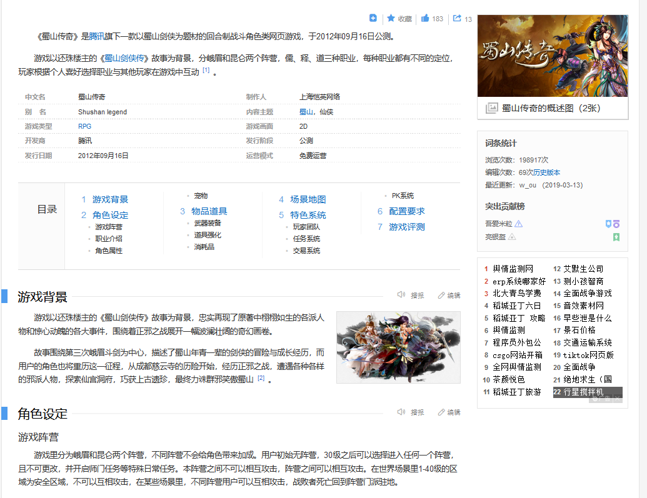Open the 蜀山传奇的概述图 gallery icon
The width and height of the screenshot is (647, 498).
pyautogui.click(x=491, y=108)
